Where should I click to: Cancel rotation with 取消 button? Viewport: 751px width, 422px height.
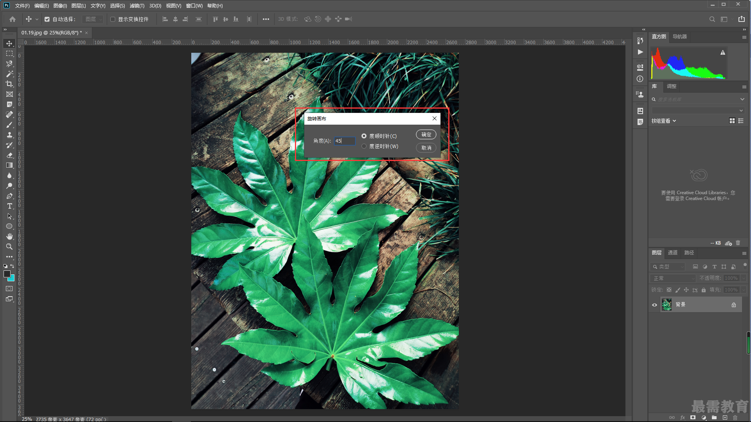426,148
